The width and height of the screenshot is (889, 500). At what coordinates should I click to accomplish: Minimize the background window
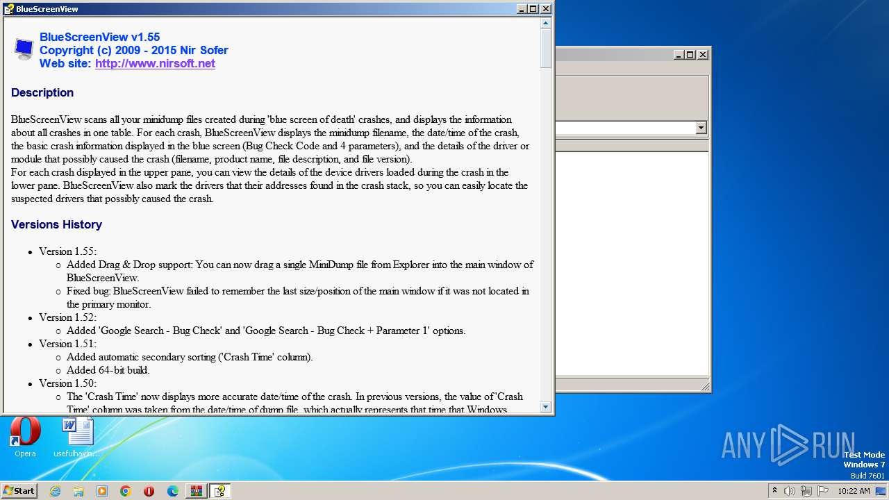click(x=679, y=54)
